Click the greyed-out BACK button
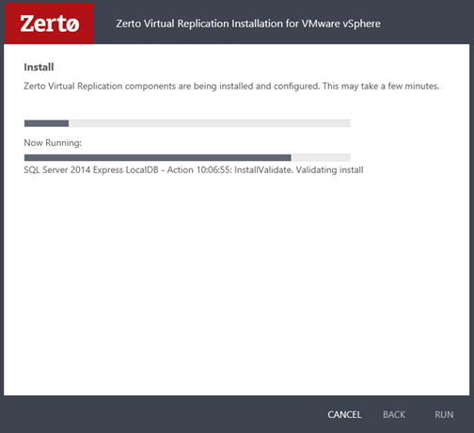Image resolution: width=474 pixels, height=433 pixels. (394, 414)
